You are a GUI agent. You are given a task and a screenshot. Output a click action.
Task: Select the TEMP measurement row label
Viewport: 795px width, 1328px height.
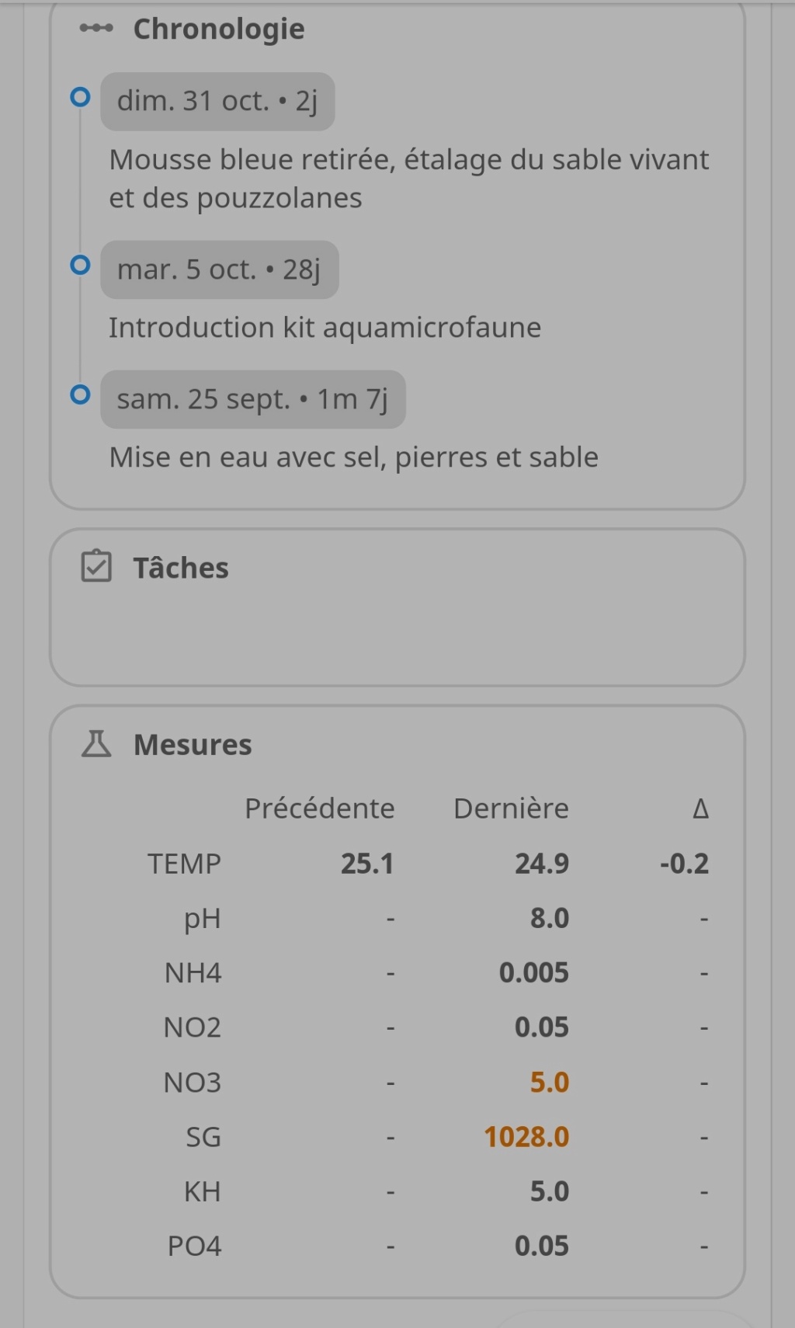click(185, 864)
